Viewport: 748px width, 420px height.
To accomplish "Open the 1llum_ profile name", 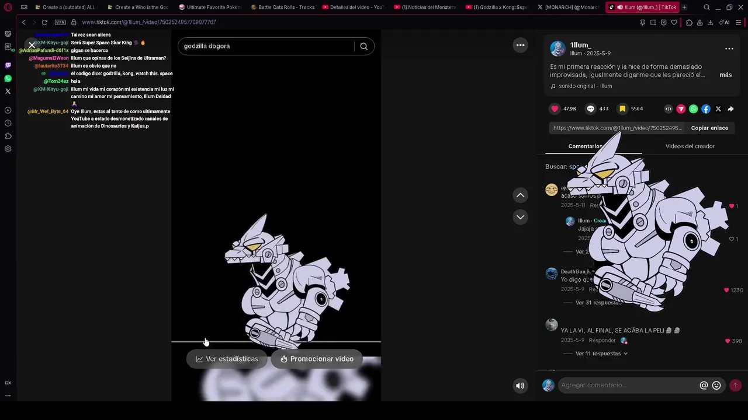I will [581, 45].
